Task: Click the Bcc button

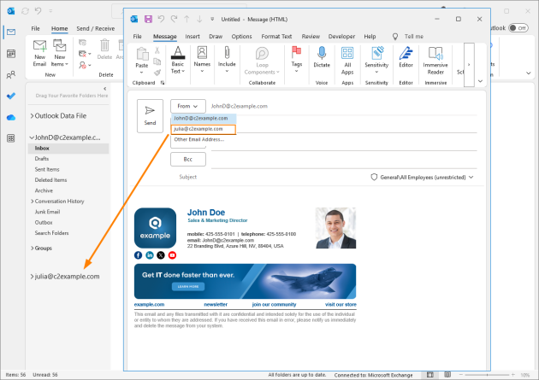Action: 188,159
